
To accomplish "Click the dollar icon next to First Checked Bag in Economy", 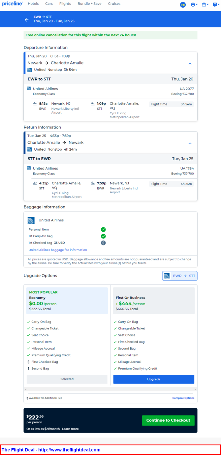I will (x=28, y=362).
